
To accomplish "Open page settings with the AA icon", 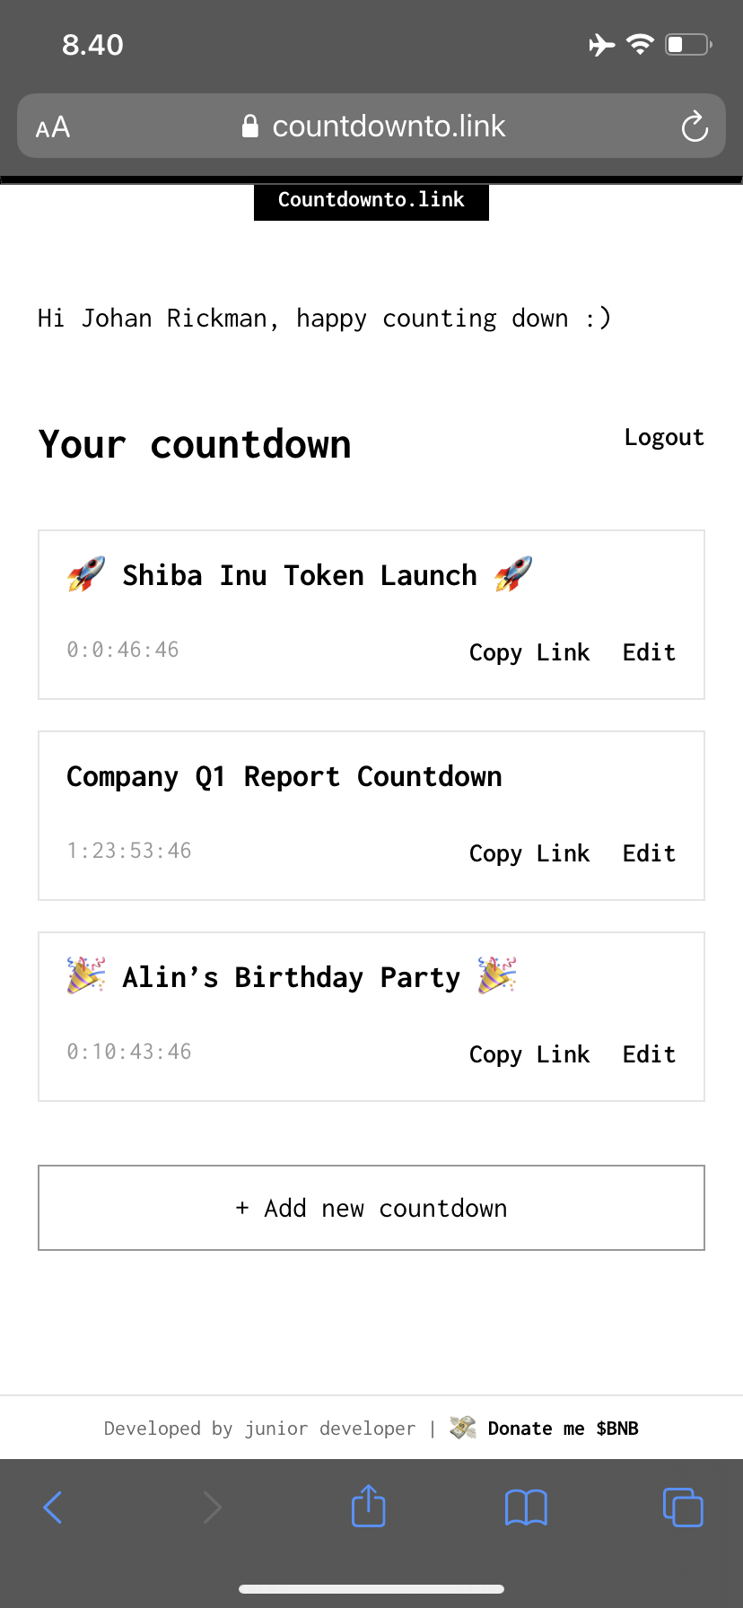I will (51, 127).
